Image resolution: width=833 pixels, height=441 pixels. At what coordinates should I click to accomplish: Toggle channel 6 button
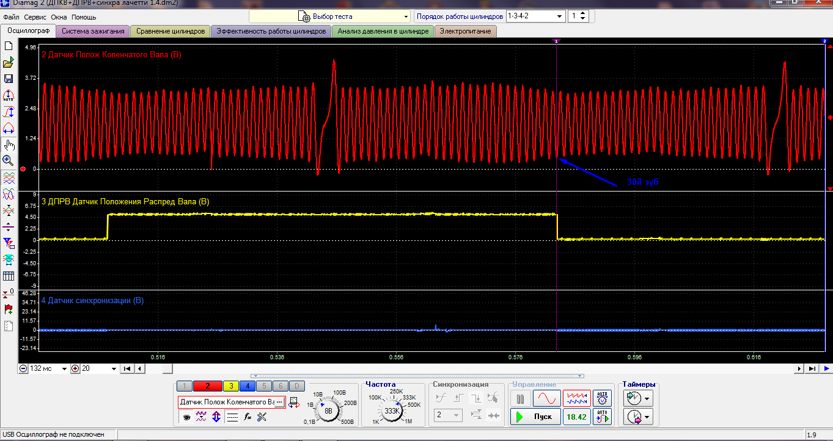point(280,386)
